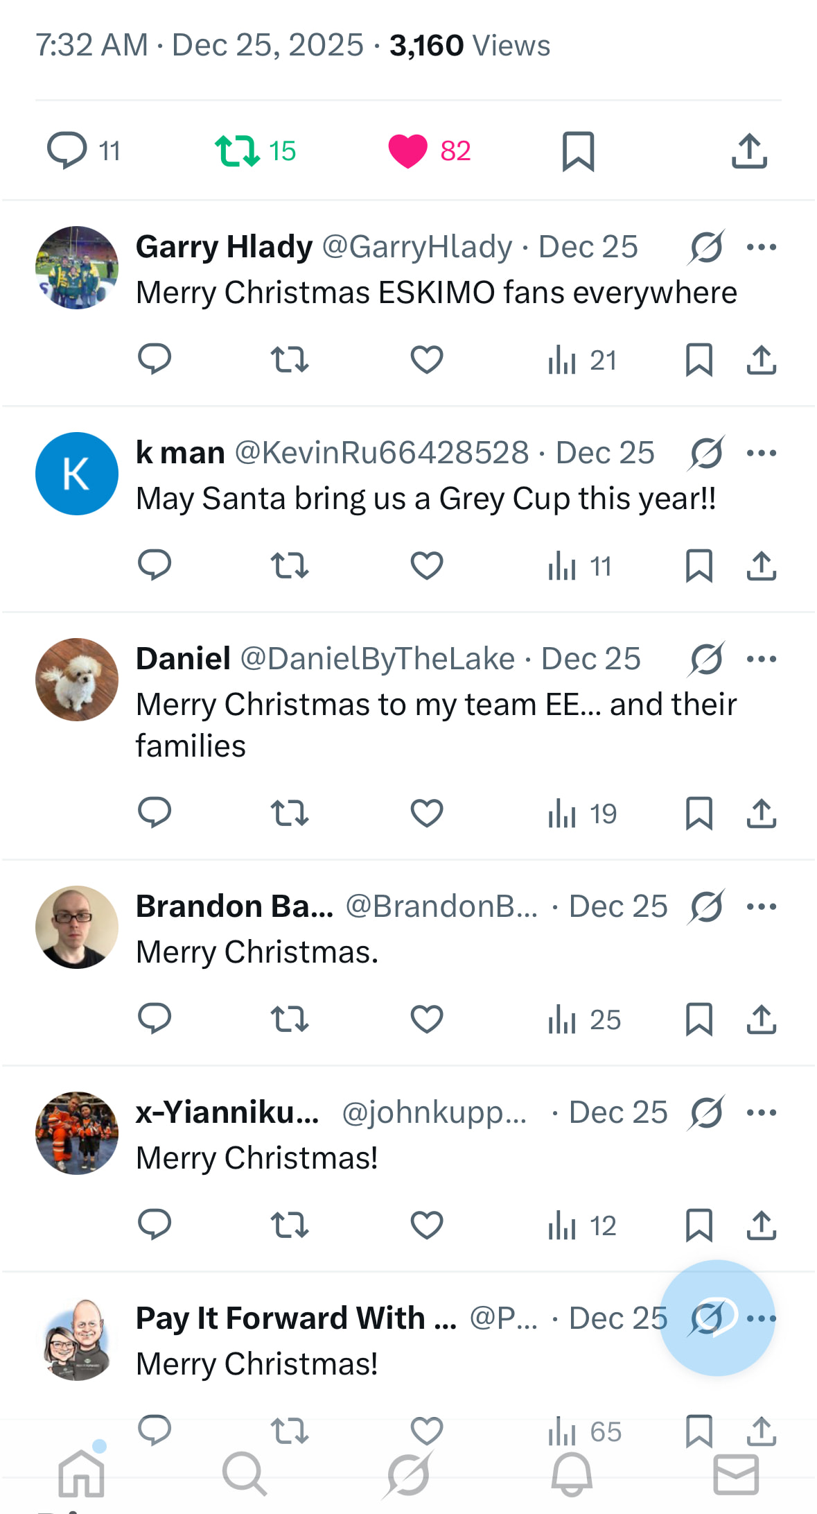Share Daniel's reply using the upload icon
The height and width of the screenshot is (1514, 817).
coord(761,813)
